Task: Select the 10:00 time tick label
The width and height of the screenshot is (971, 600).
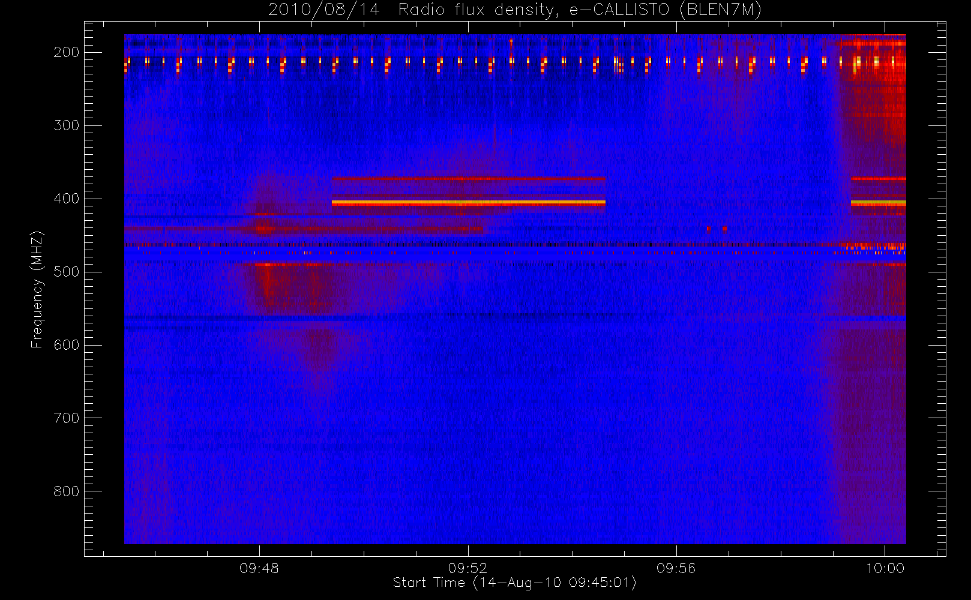Action: [x=885, y=568]
